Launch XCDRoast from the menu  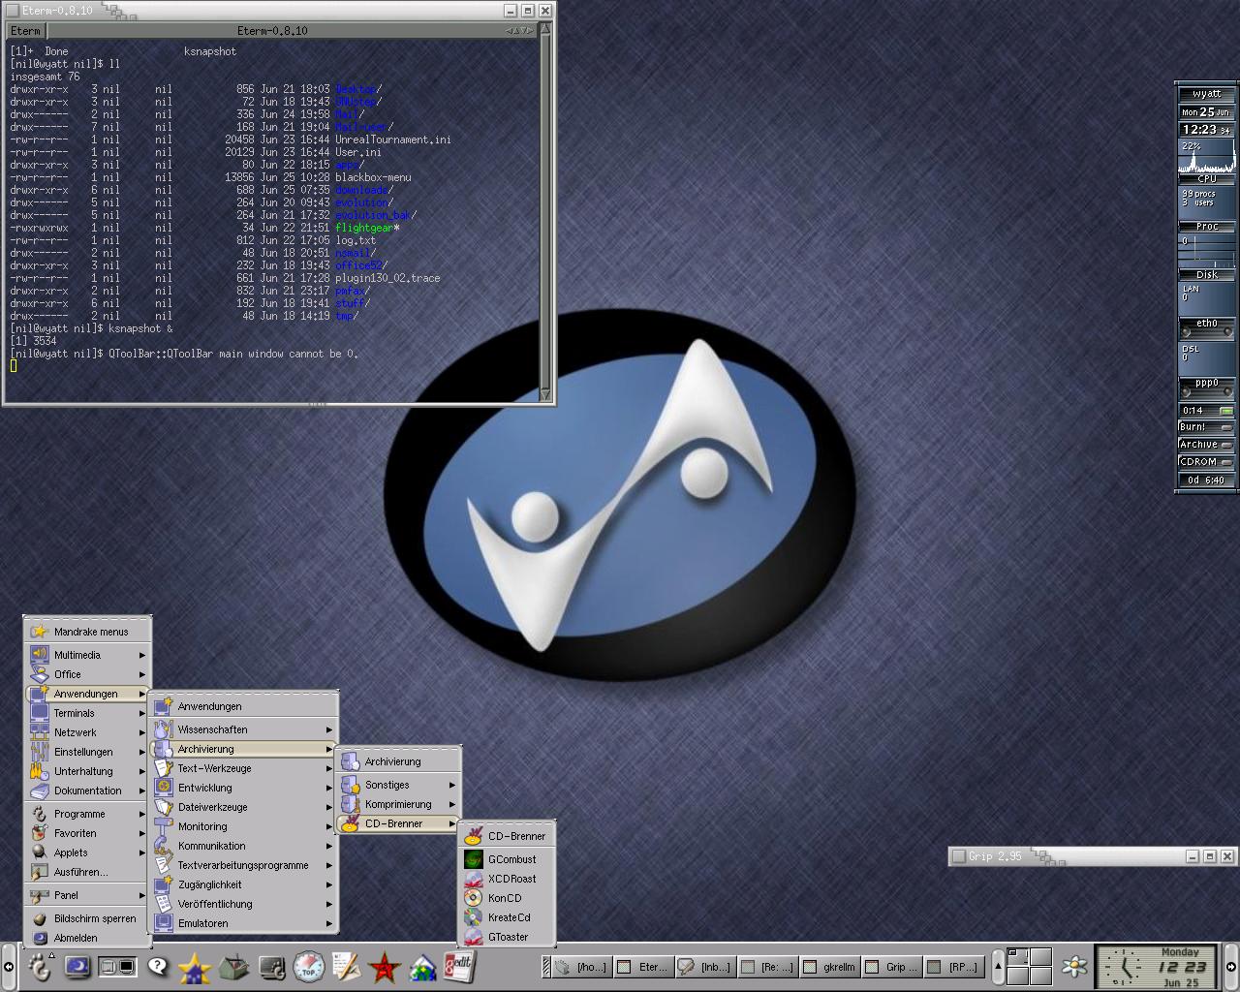coord(507,879)
